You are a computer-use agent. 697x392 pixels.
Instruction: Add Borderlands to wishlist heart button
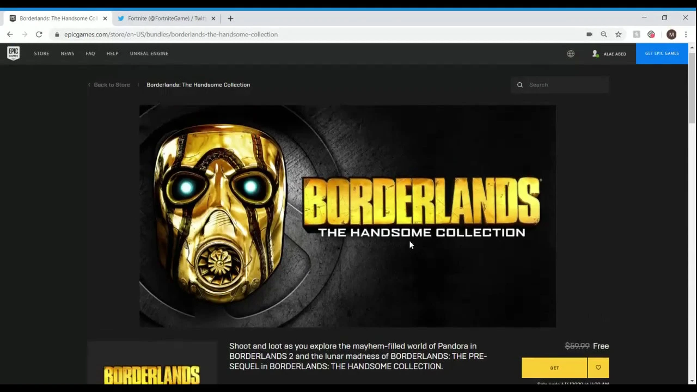pyautogui.click(x=598, y=368)
